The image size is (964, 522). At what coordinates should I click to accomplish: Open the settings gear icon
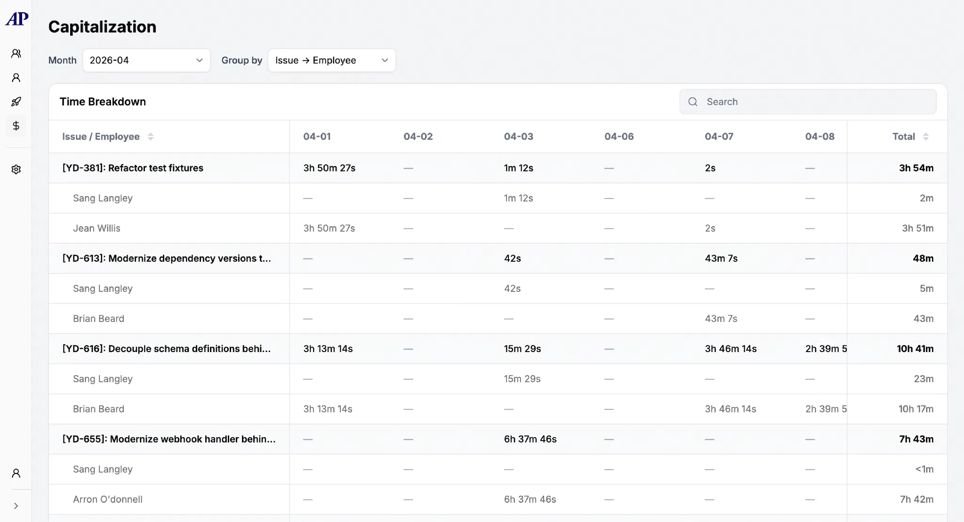click(x=16, y=169)
